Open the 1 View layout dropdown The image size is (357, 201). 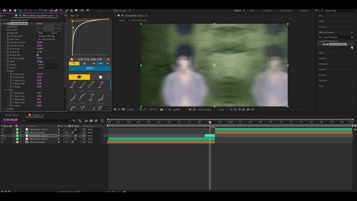[x=223, y=109]
